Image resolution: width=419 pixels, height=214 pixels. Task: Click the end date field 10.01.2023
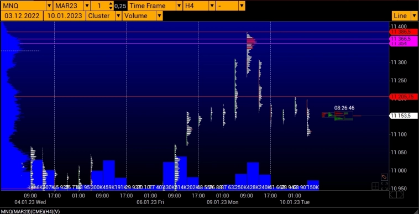tap(65, 16)
